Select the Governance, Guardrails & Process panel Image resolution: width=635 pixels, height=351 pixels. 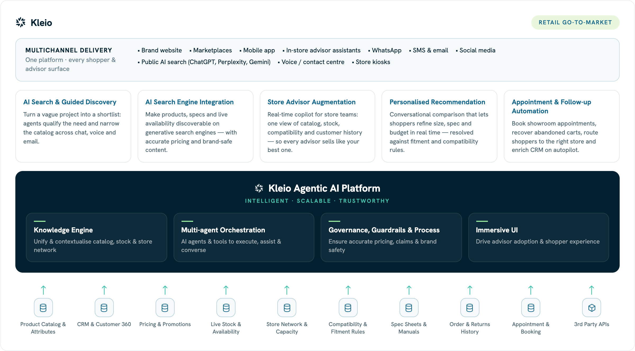[391, 237]
